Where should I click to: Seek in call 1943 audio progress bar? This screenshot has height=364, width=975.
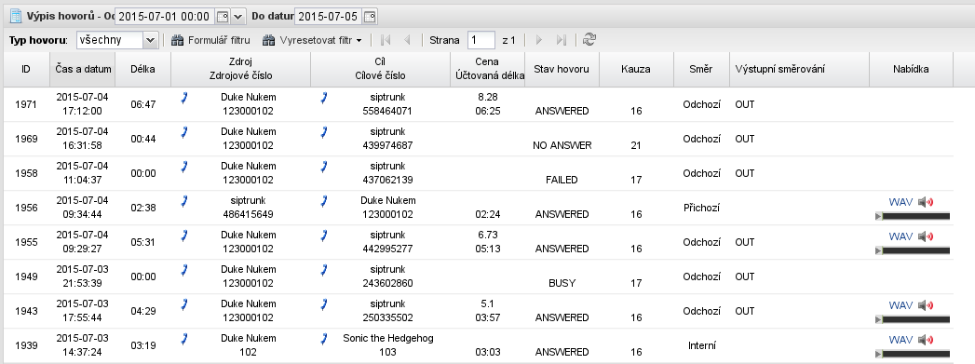(x=916, y=319)
